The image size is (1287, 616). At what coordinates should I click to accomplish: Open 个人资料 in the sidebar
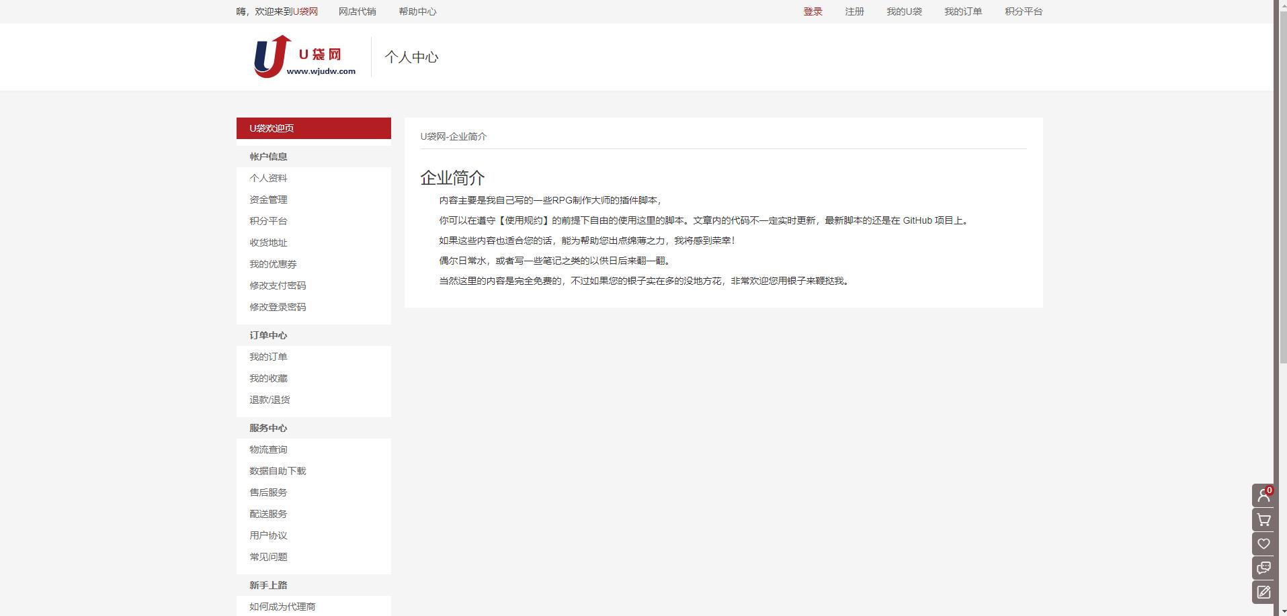pos(268,178)
